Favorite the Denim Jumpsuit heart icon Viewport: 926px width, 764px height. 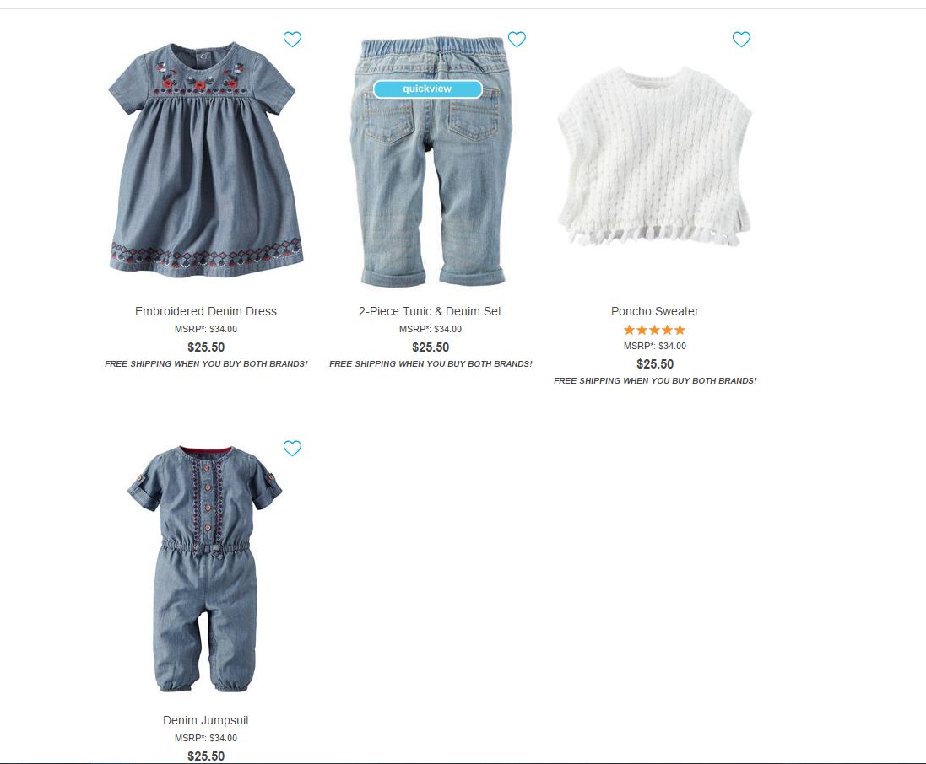click(292, 449)
